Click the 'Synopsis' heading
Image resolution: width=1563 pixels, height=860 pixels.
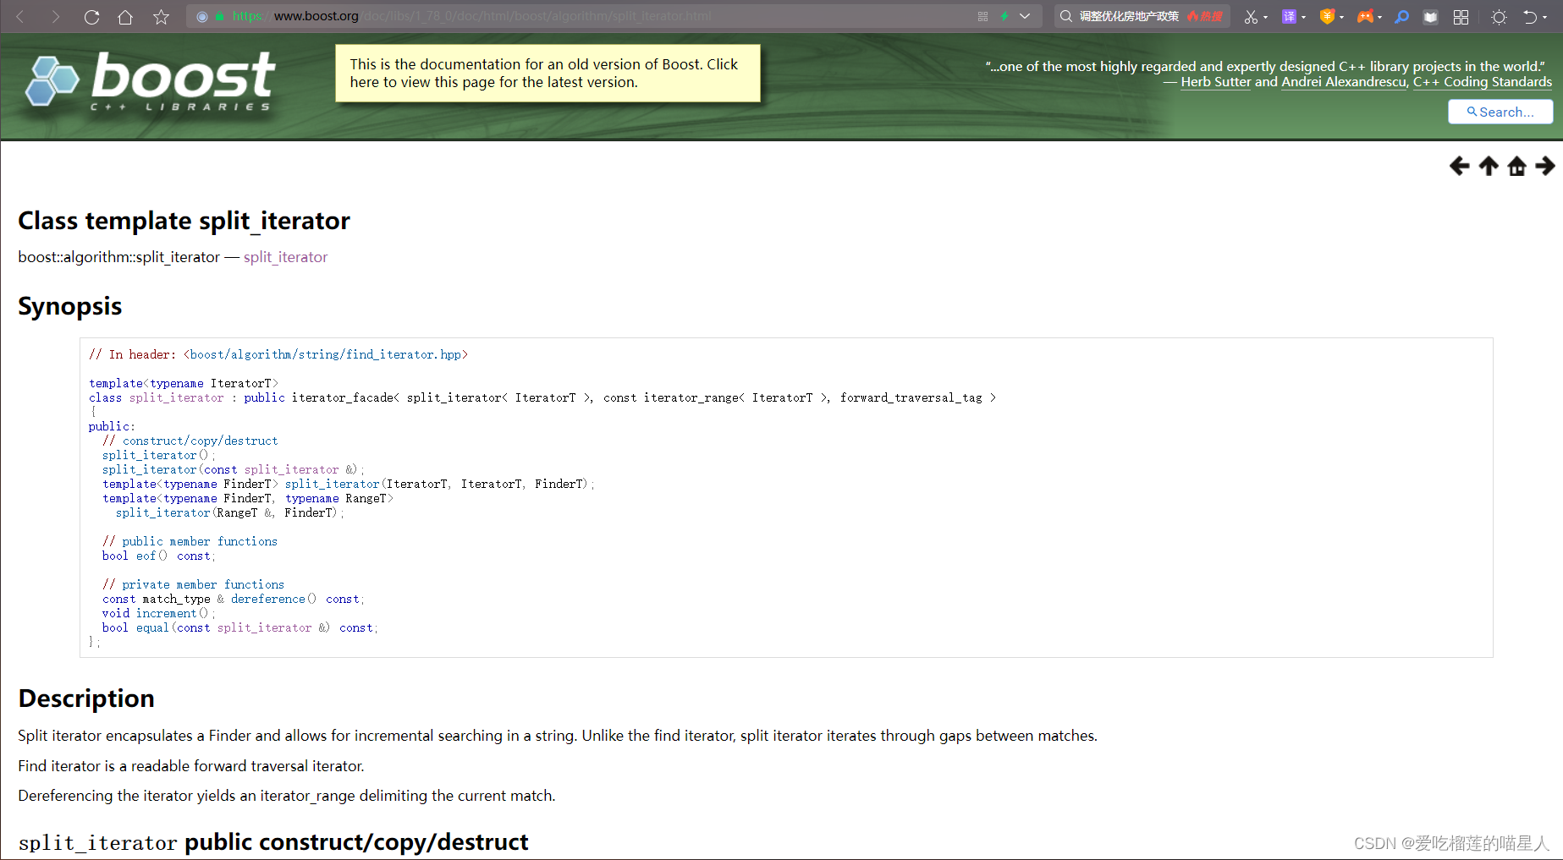(x=70, y=306)
